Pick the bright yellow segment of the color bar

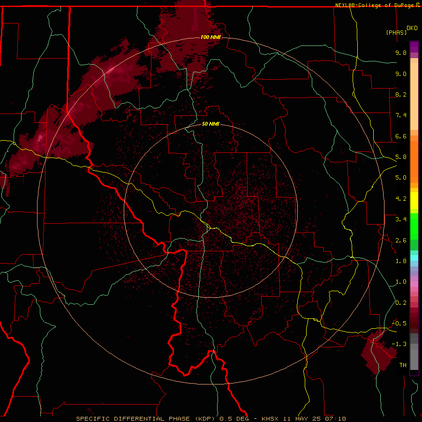click(x=414, y=201)
